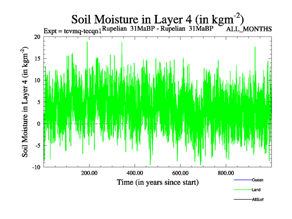The width and height of the screenshot is (292, 219).
Task: Select the Ocean legend label
Action: point(257,180)
